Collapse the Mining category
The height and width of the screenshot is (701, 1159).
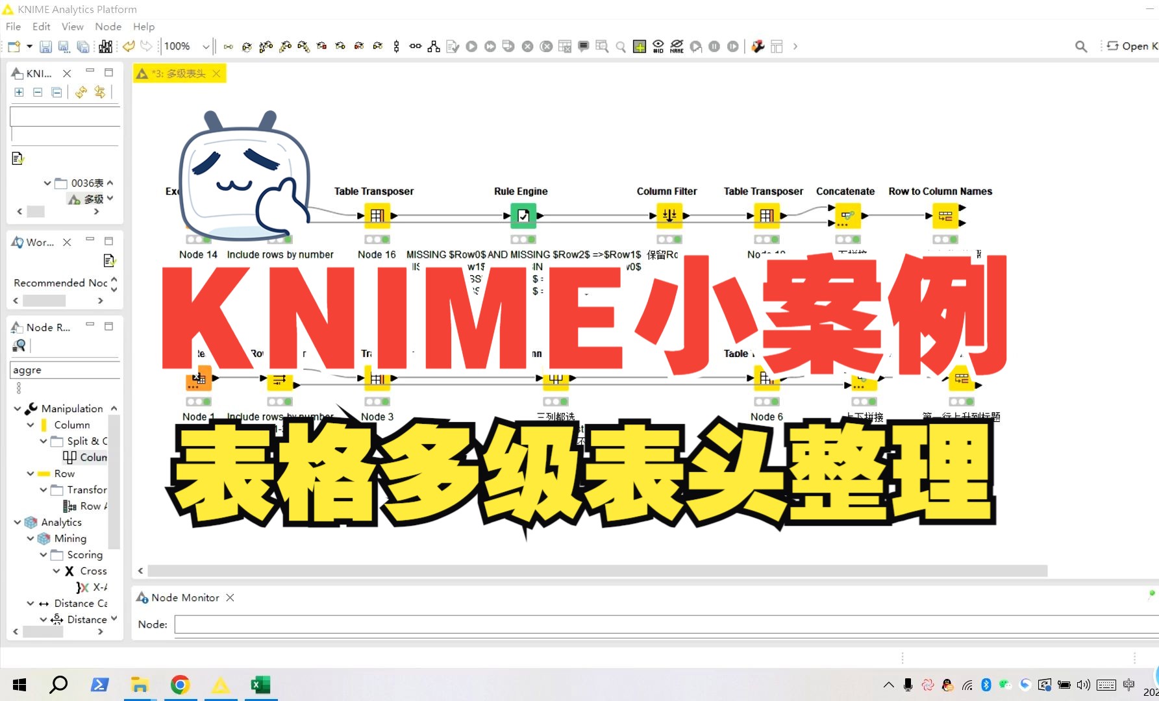point(31,539)
